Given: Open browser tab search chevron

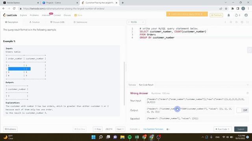Looking at the screenshot, I should click(x=226, y=3).
